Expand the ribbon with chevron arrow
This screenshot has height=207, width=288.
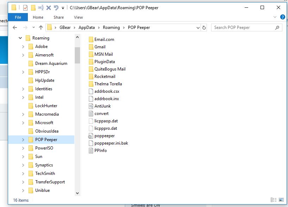click(x=275, y=17)
